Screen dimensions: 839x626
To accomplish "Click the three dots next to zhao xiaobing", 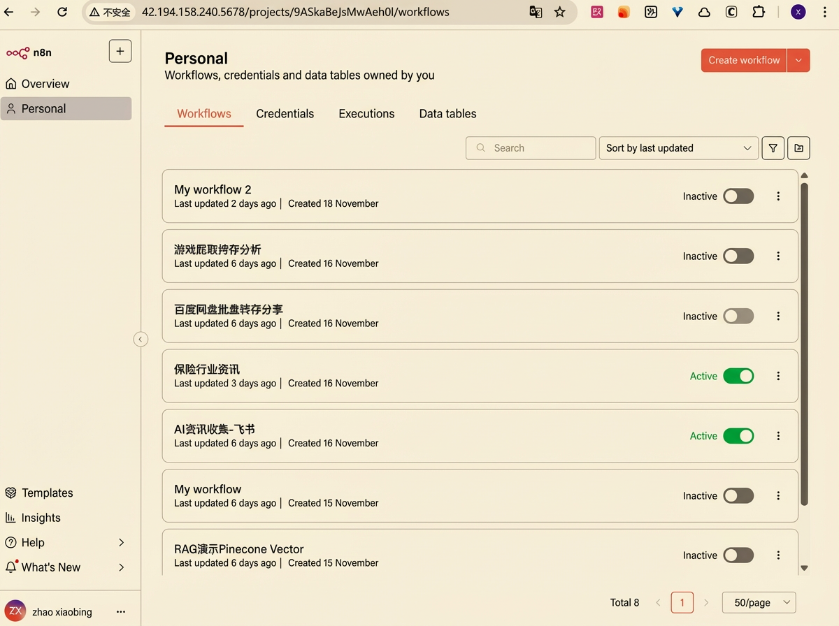I will pyautogui.click(x=121, y=612).
